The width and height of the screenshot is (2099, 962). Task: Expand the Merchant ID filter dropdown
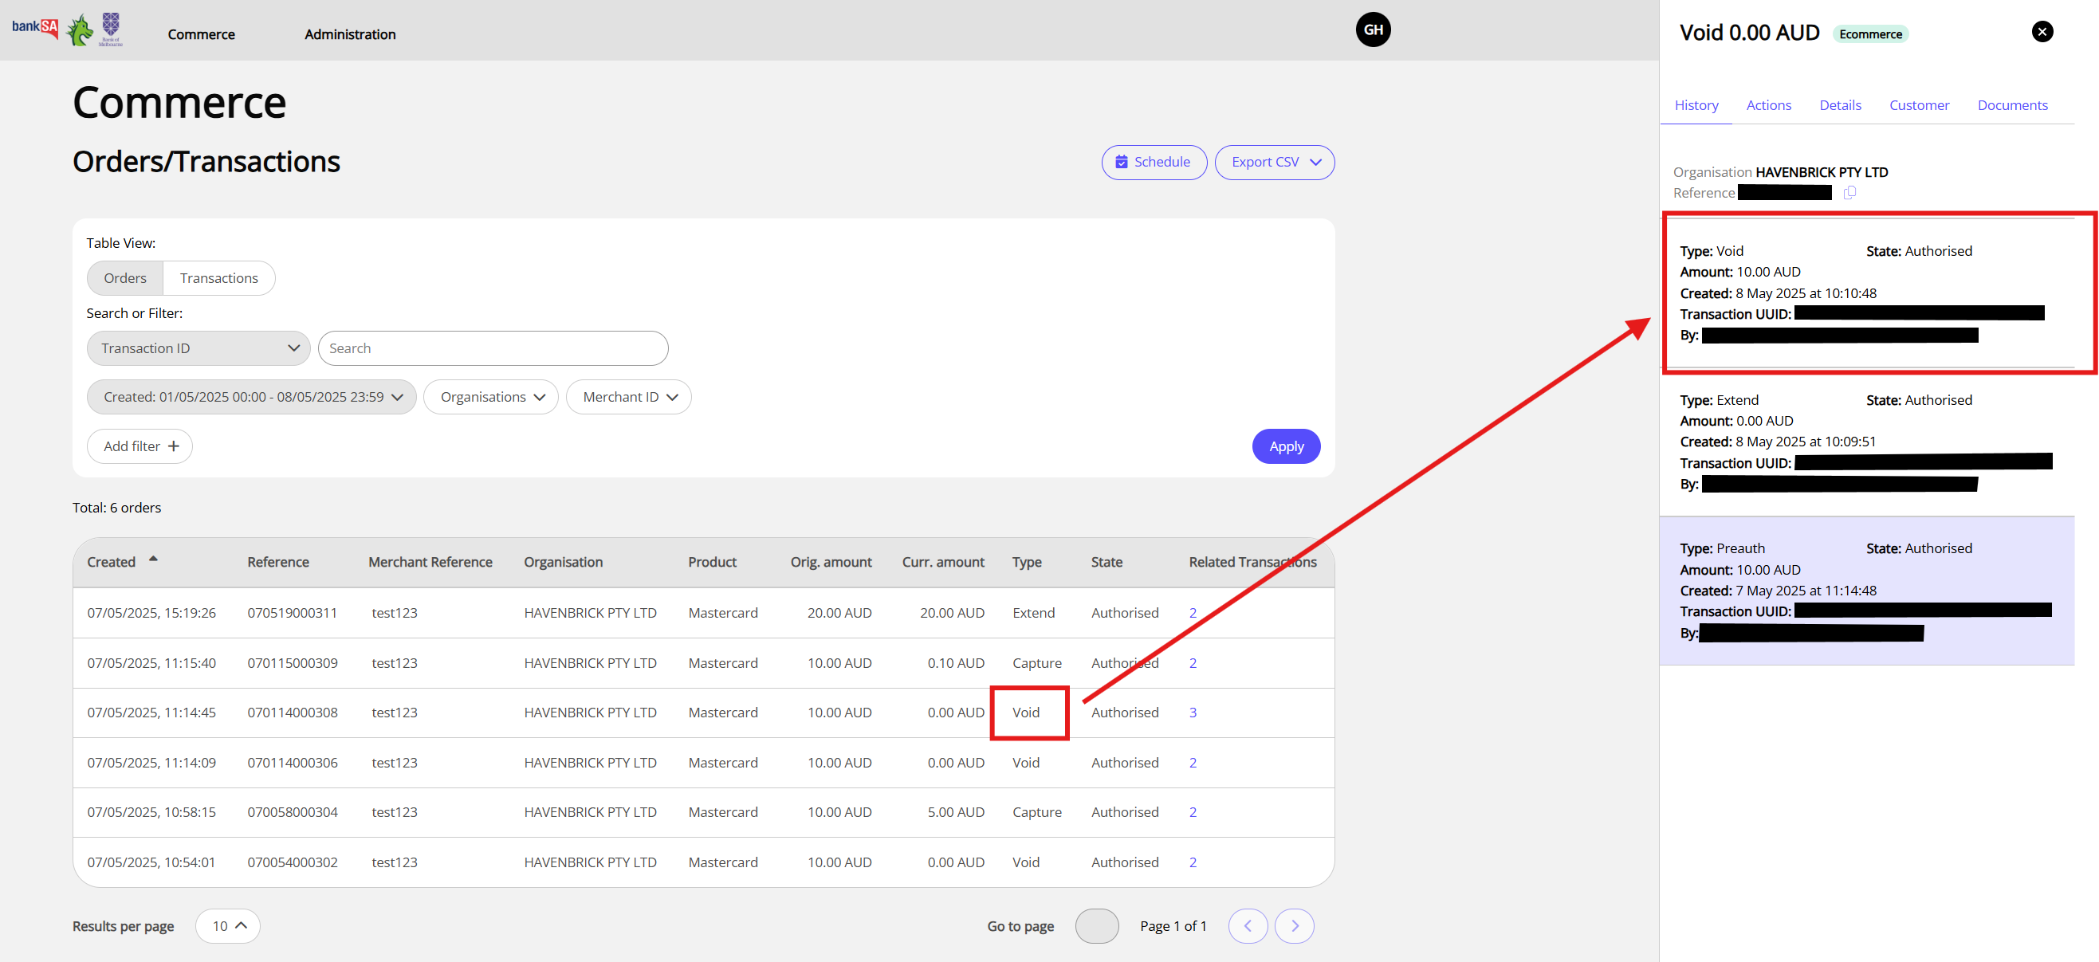[x=629, y=398]
